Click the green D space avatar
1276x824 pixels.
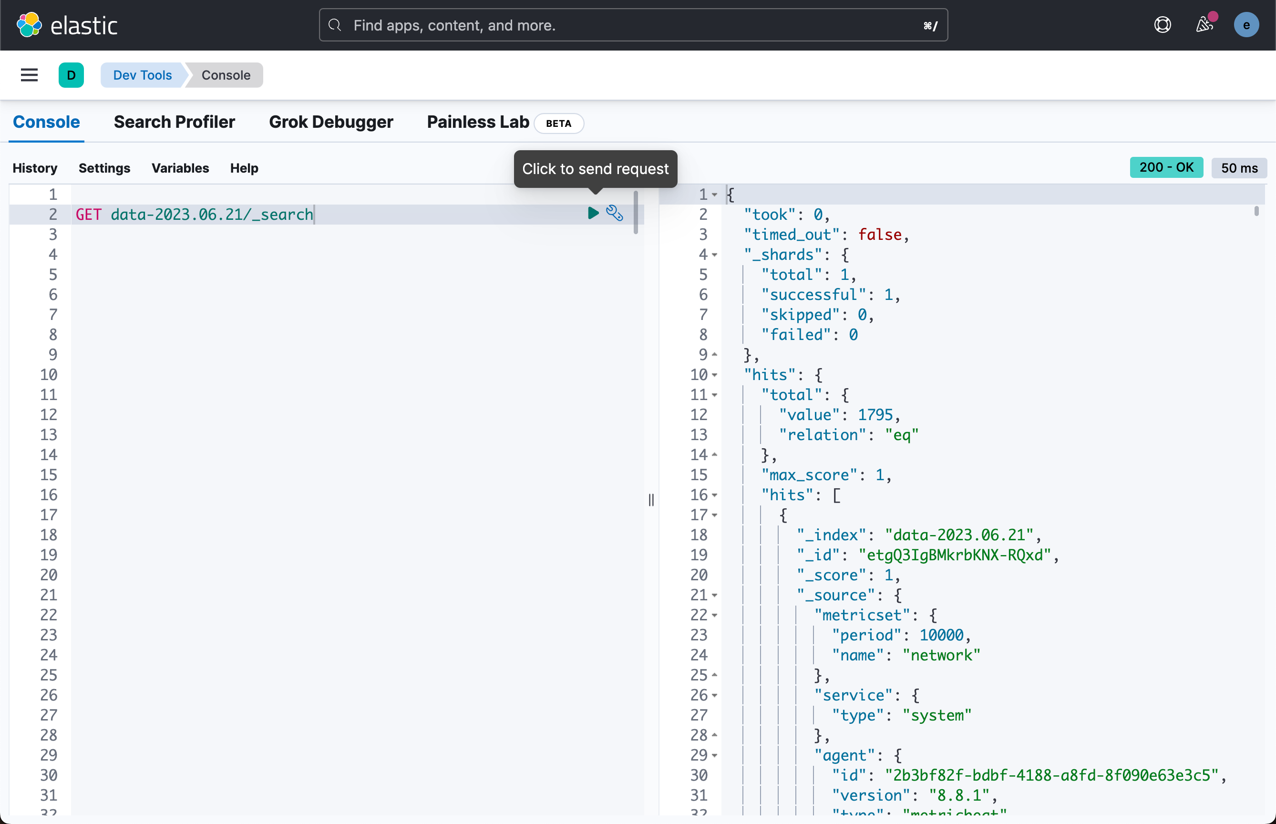pyautogui.click(x=71, y=75)
